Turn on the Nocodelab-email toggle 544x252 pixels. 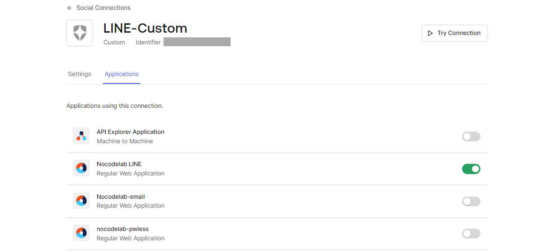point(471,201)
